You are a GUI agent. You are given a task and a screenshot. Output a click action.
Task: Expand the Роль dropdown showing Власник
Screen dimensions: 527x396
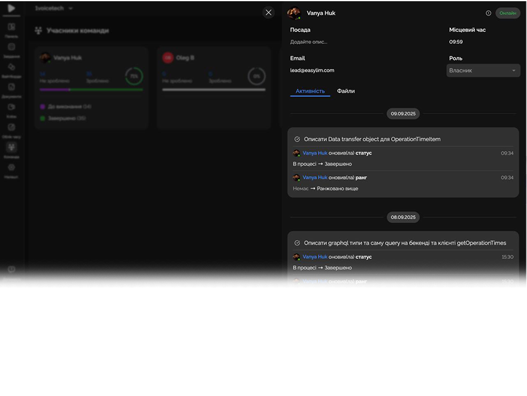click(x=483, y=71)
